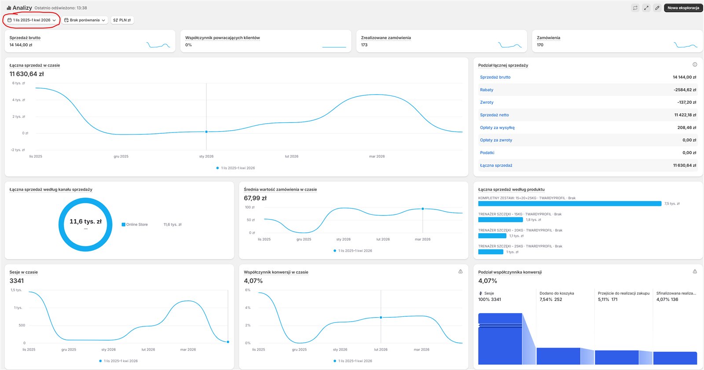Open the Sprzedaż brutto breakdown link
This screenshot has height=370, width=704.
click(x=495, y=77)
